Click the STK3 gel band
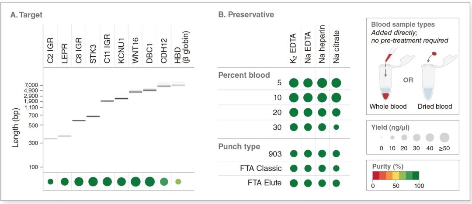 93,116
